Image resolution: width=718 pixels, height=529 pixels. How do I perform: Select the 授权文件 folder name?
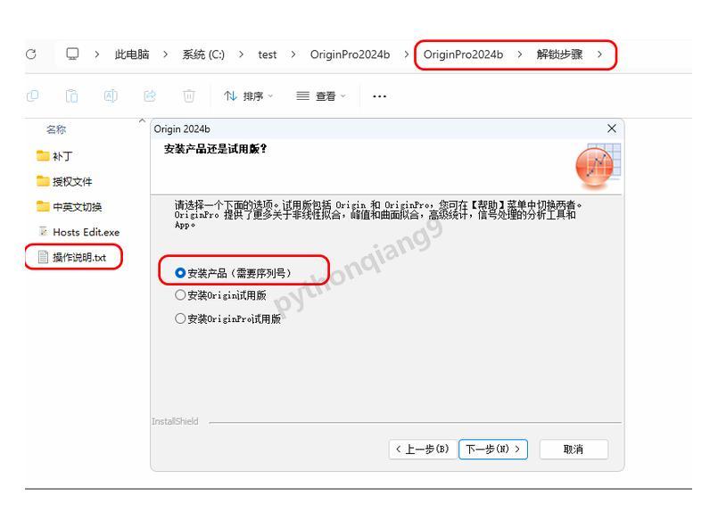[x=72, y=181]
